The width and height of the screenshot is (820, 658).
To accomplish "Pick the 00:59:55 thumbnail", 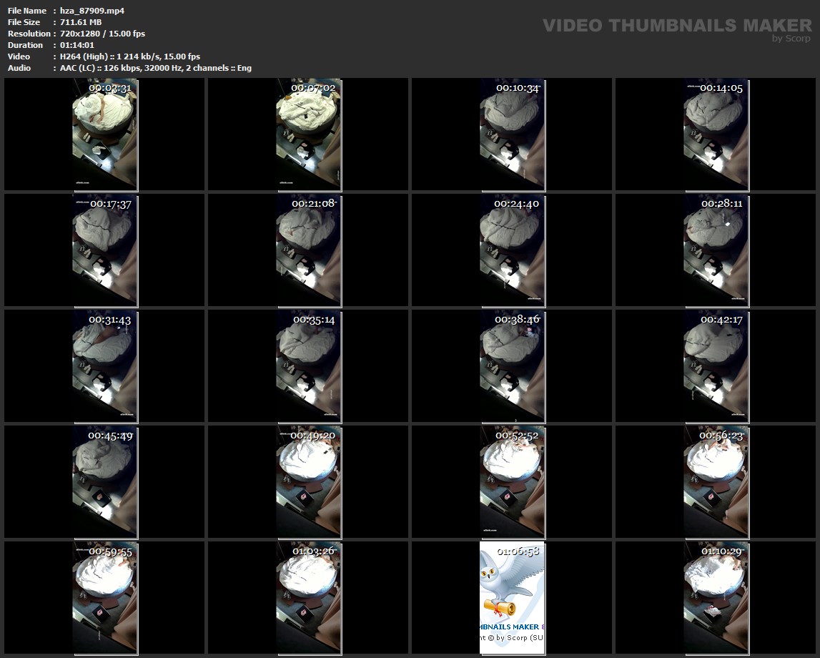I will [104, 599].
